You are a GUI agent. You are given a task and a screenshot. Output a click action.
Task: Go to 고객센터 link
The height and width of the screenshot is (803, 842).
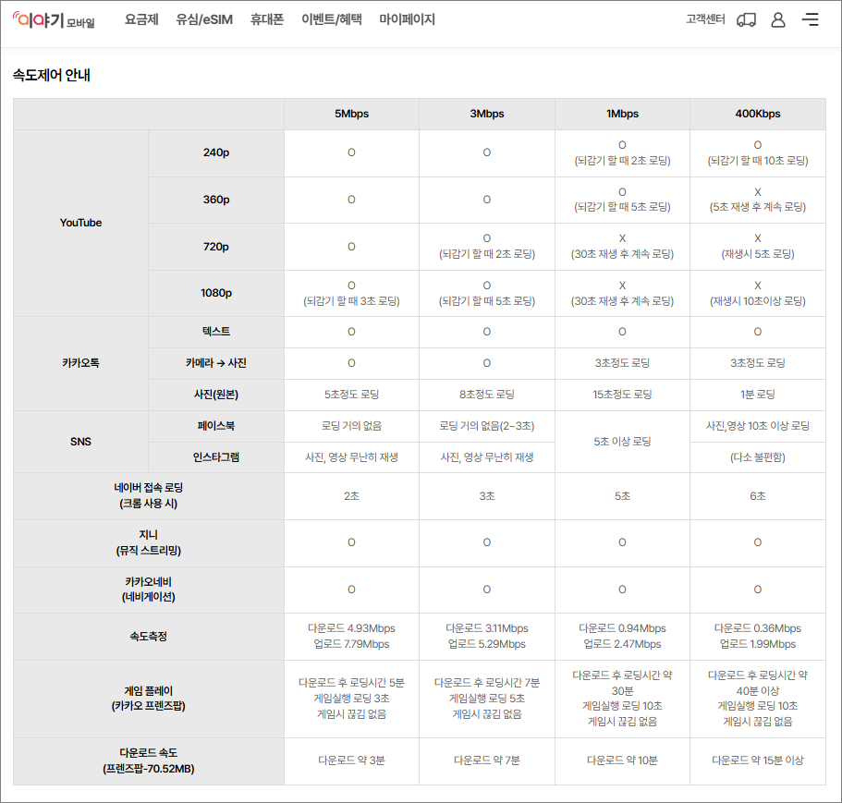[x=705, y=19]
